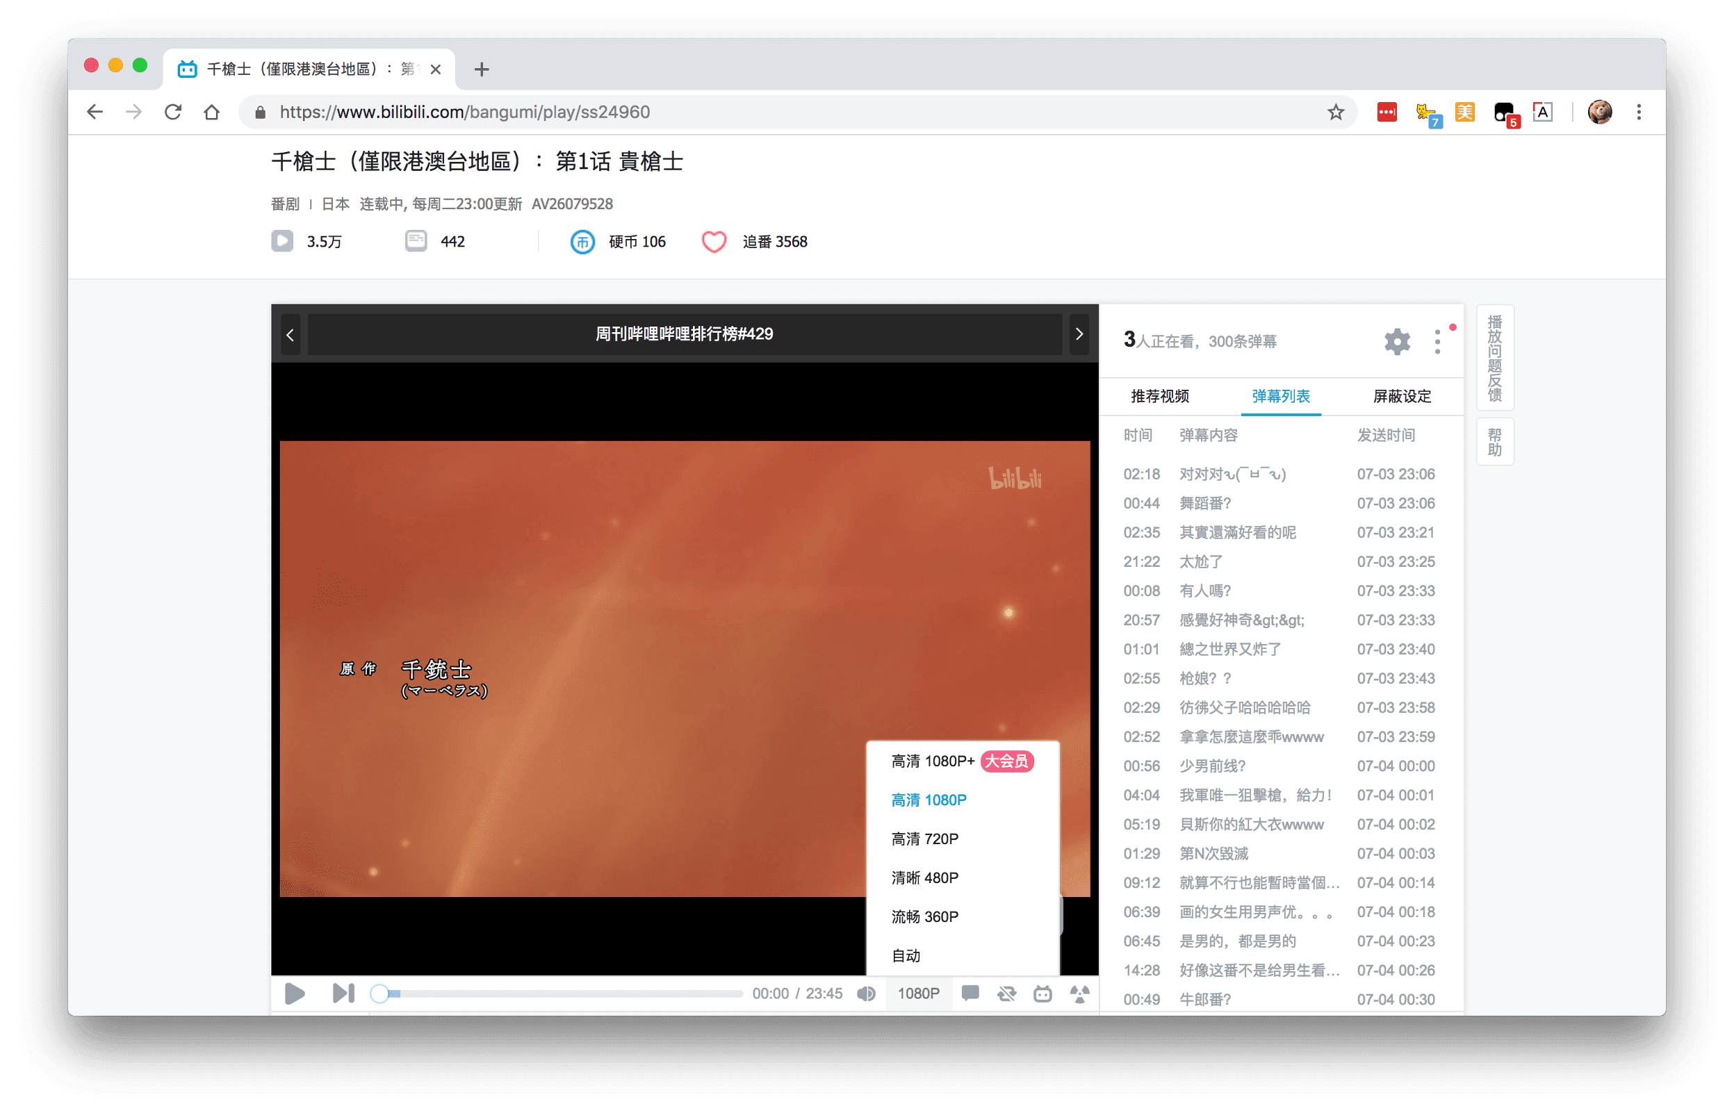Select 流畅 360P quality option

coord(962,917)
